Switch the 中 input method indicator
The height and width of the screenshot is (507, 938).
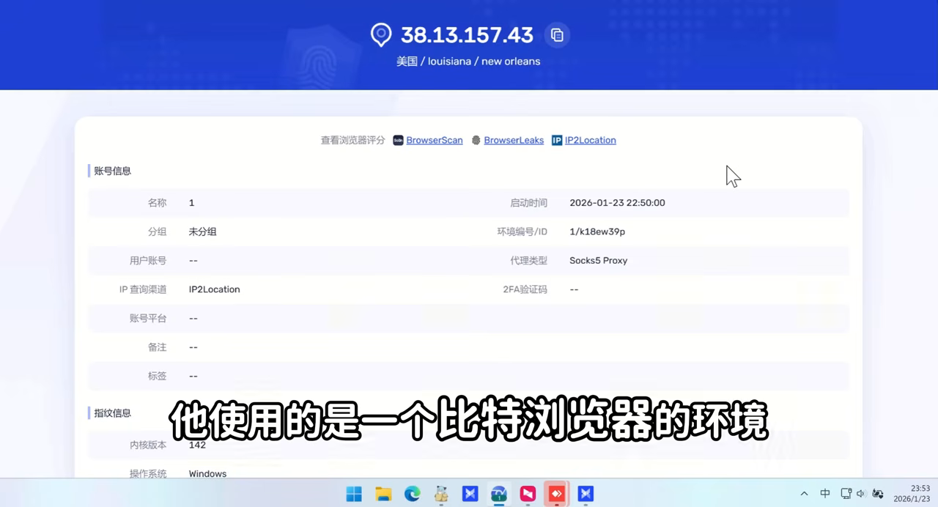(825, 494)
